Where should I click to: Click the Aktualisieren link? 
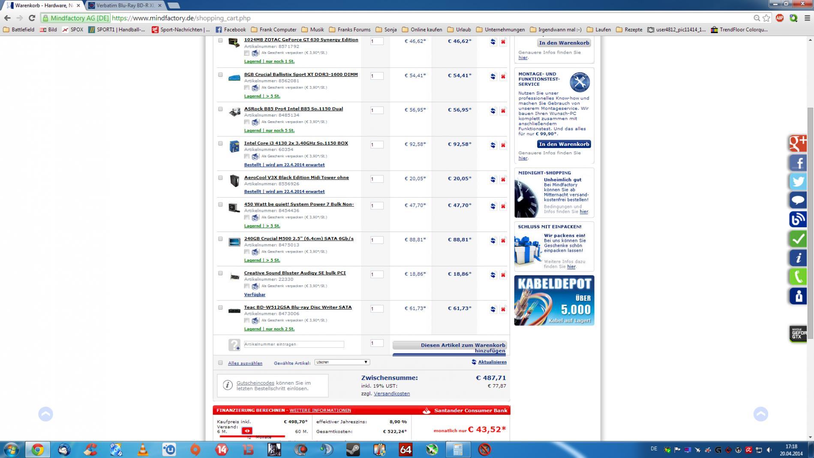[x=492, y=362]
